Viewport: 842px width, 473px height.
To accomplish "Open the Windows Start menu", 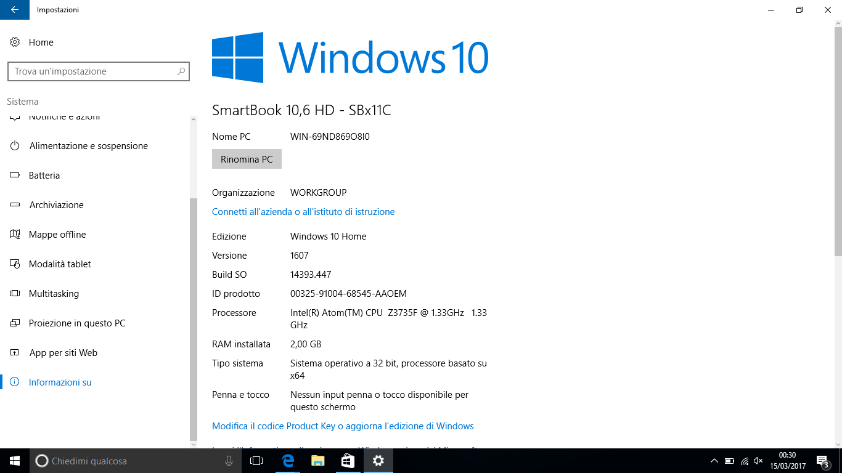I will point(15,461).
